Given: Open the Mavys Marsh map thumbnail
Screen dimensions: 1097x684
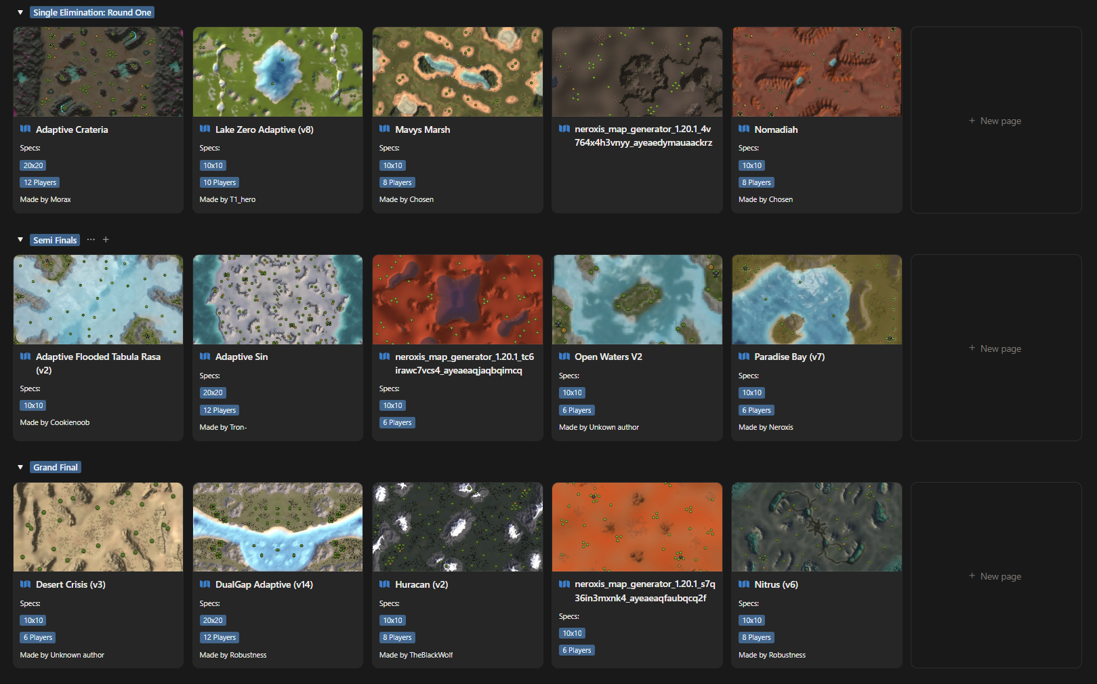Looking at the screenshot, I should tap(457, 72).
